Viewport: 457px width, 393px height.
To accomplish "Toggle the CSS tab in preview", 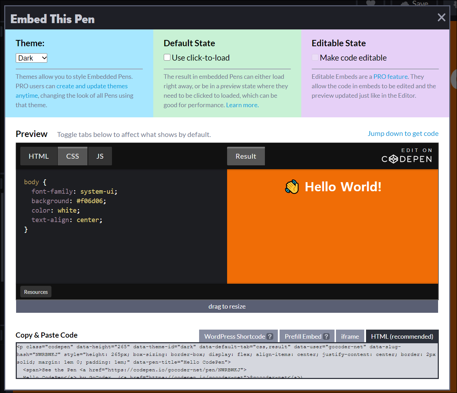I will (x=73, y=156).
